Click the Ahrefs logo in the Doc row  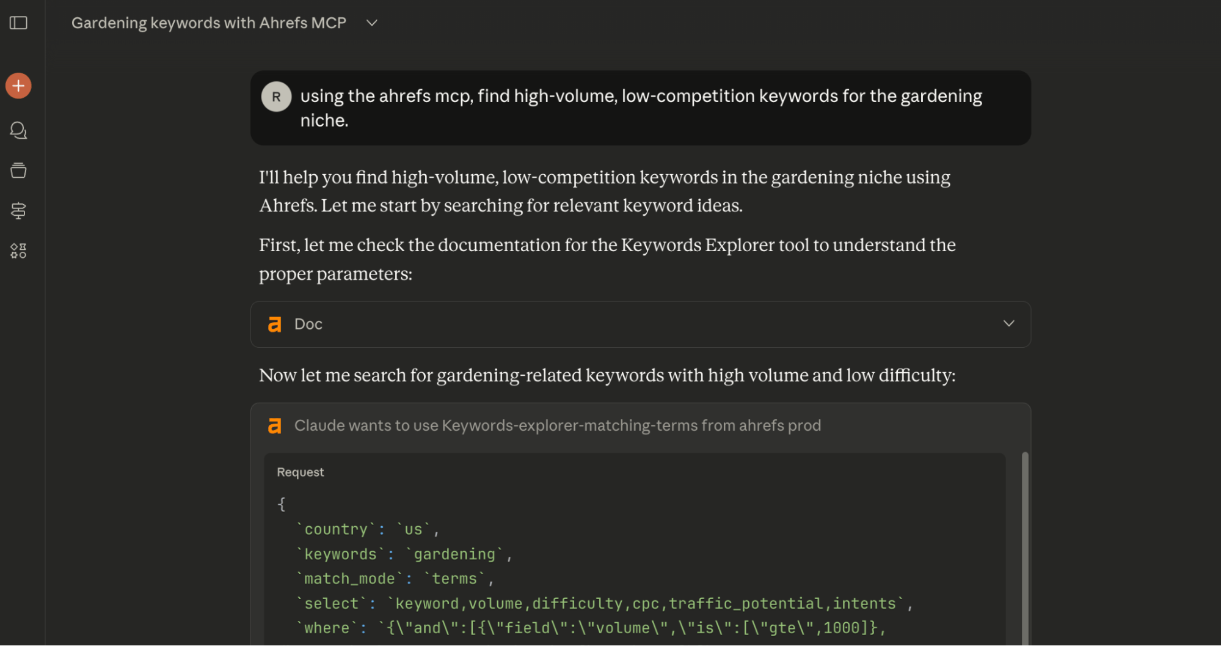pyautogui.click(x=275, y=325)
